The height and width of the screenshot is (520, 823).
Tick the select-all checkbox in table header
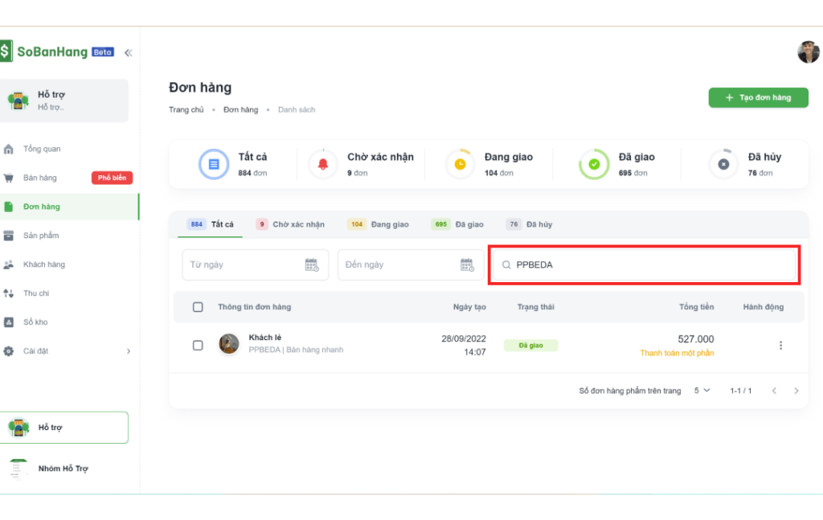tap(198, 307)
